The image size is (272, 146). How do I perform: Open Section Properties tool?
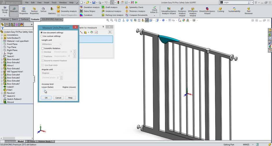(x=34, y=11)
